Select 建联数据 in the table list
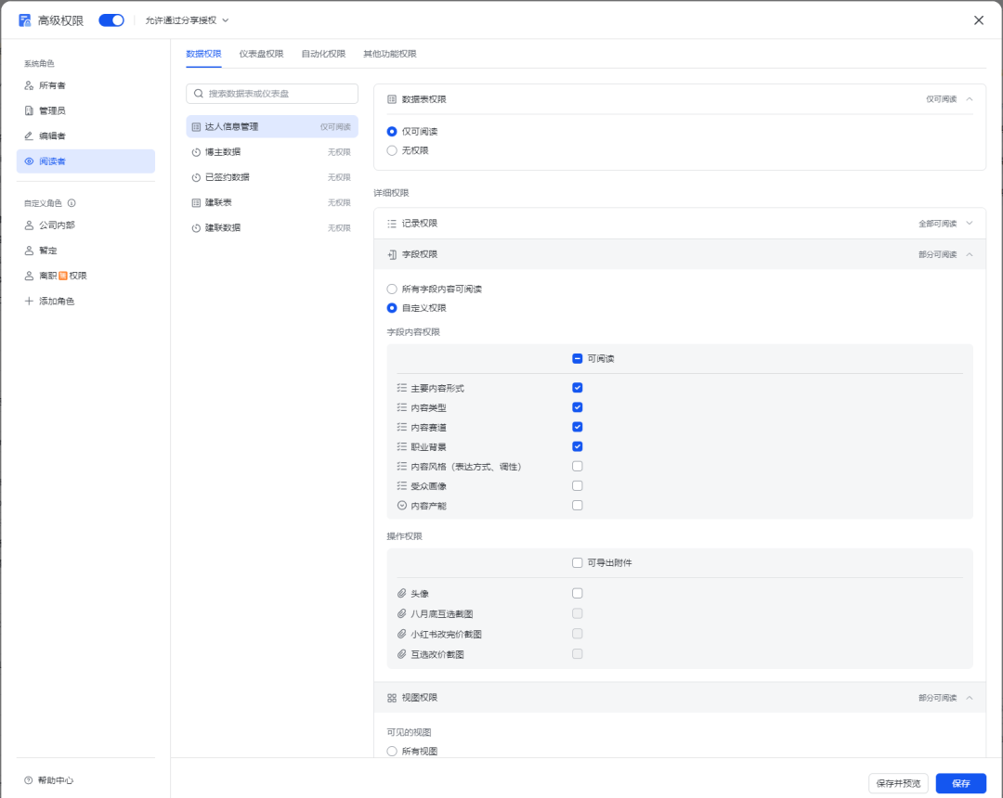 pos(272,228)
